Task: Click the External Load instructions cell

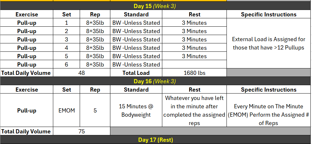Action: (x=268, y=44)
